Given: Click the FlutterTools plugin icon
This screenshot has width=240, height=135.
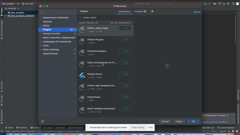Looking at the screenshot, I should (x=82, y=99).
